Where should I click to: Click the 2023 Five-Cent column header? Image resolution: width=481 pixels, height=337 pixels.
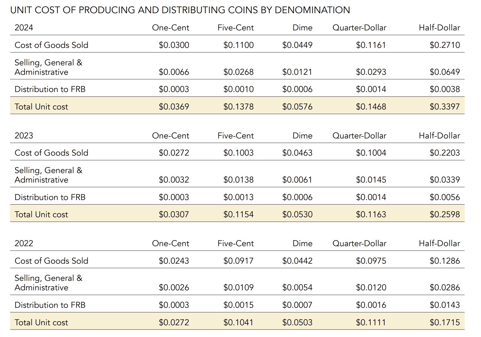coord(235,136)
